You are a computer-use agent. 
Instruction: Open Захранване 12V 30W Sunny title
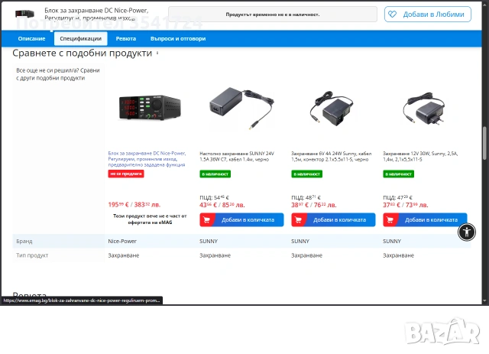click(x=420, y=157)
